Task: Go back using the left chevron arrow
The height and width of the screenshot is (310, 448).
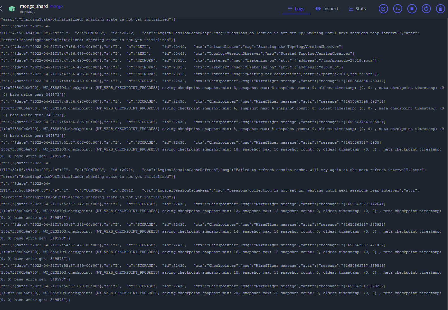Action: 2,9
